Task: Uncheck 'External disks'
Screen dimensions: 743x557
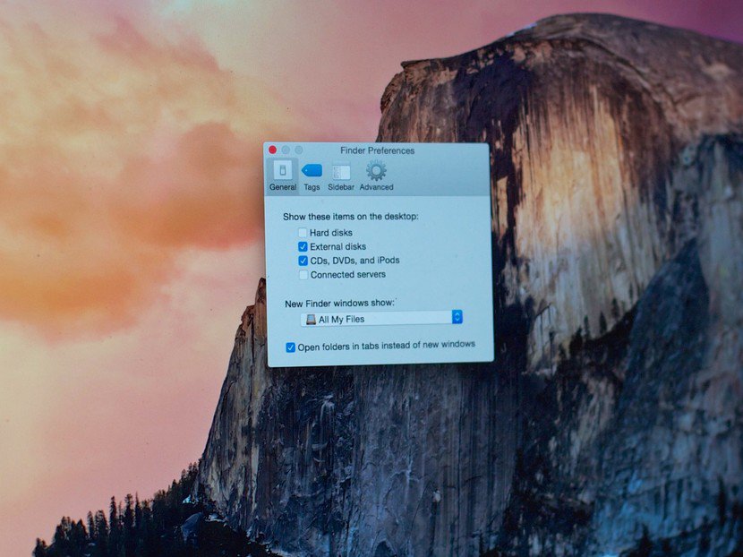Action: point(303,246)
